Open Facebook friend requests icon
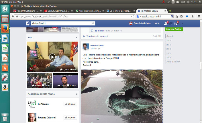This screenshot has height=123, width=202. click(x=166, y=23)
